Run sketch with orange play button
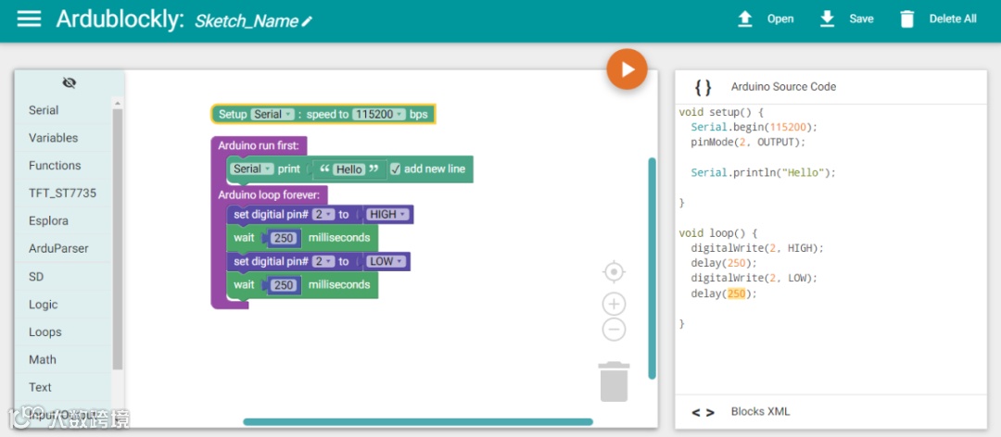This screenshot has width=1001, height=437. (x=627, y=69)
